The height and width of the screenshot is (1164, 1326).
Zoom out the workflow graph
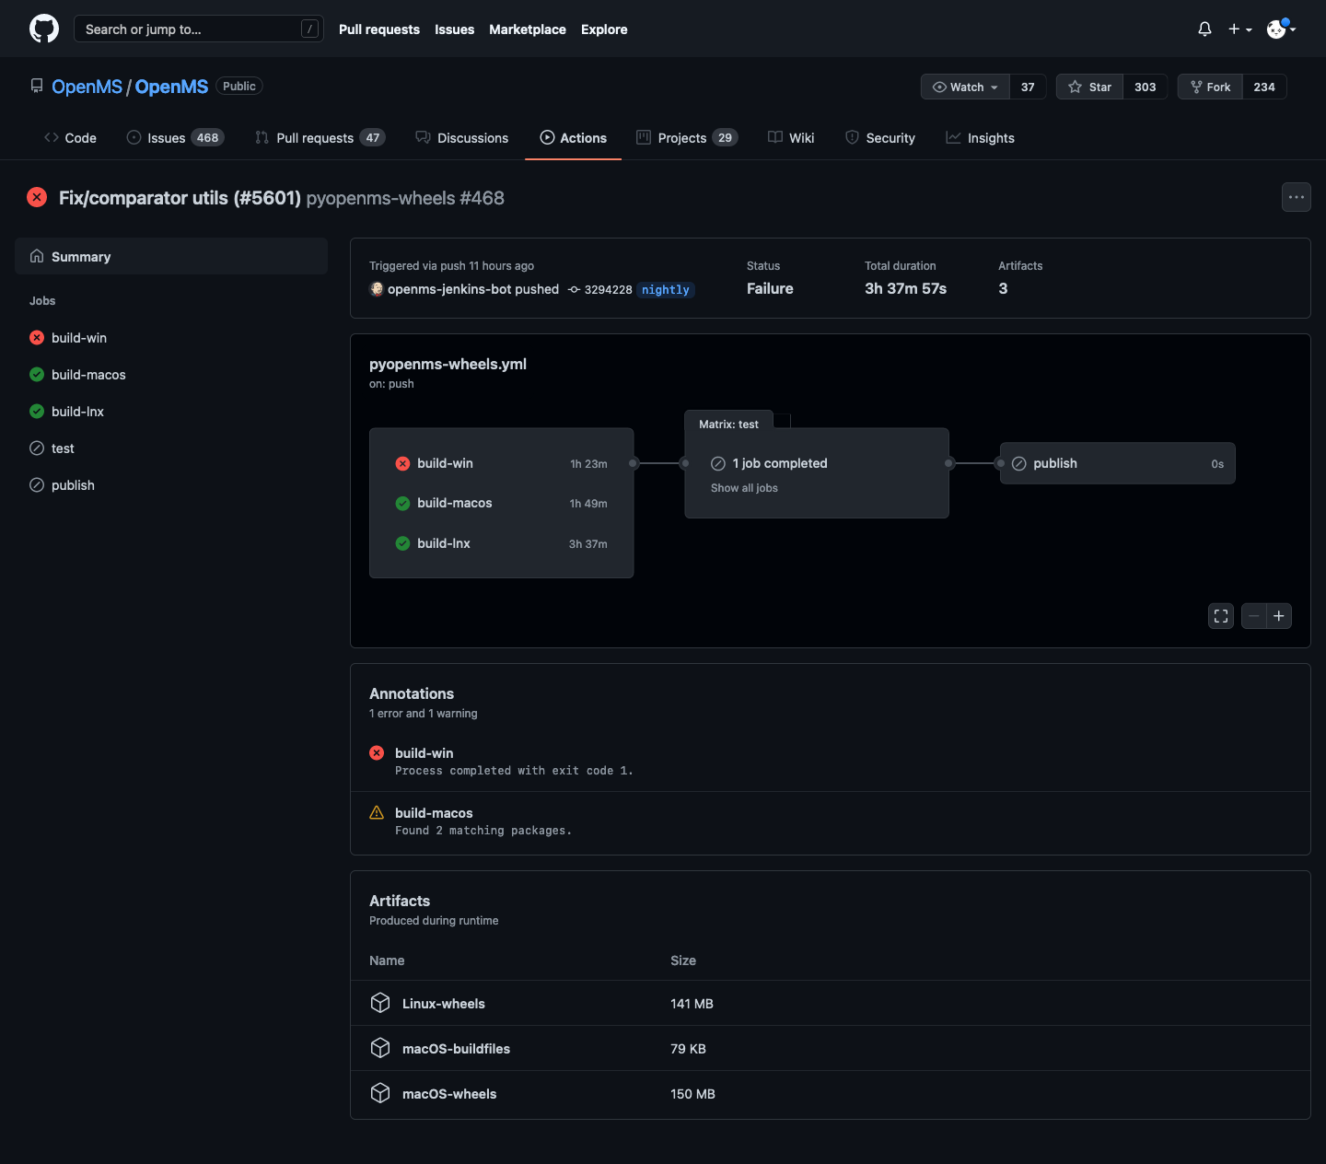1254,616
